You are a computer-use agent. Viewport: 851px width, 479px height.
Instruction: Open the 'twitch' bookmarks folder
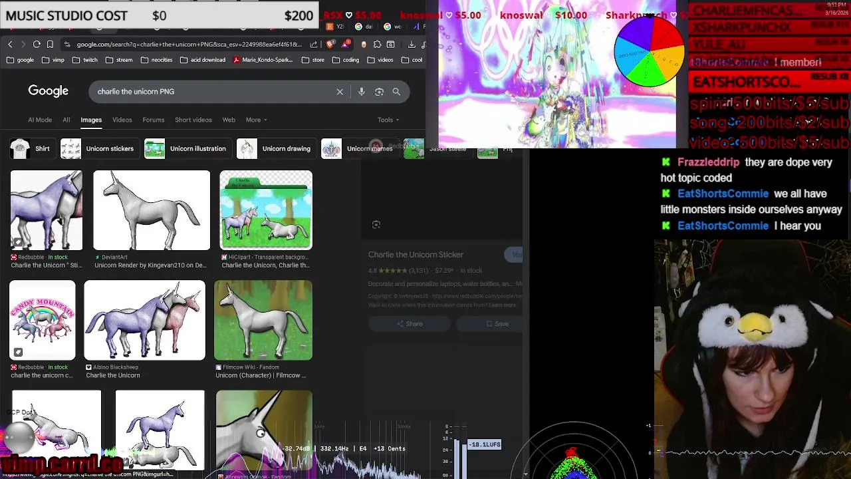tap(84, 60)
